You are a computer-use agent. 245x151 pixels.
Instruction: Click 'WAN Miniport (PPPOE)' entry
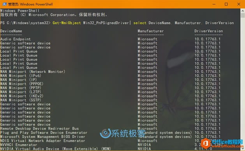point(22,84)
